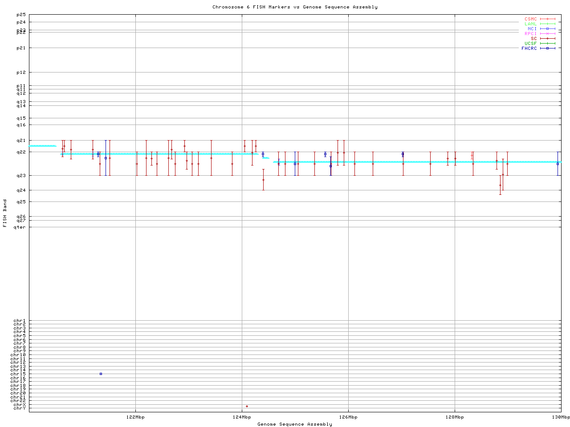
Task: Click the LANL green legend line symbol
Action: pyautogui.click(x=547, y=24)
